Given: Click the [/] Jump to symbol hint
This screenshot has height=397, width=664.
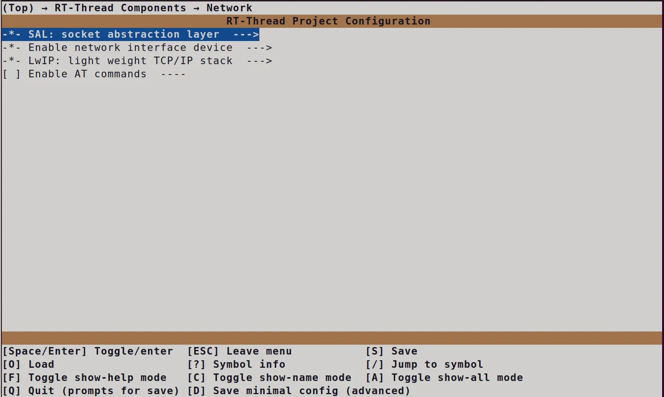Looking at the screenshot, I should (x=424, y=364).
